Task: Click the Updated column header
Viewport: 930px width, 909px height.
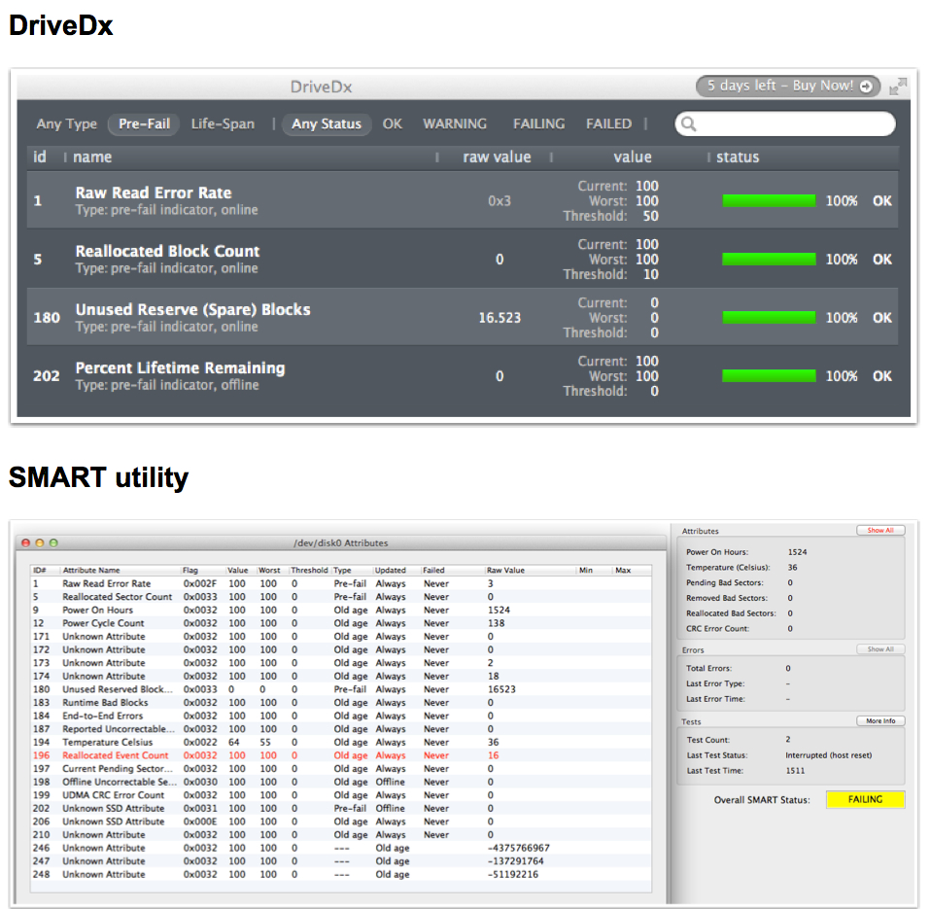Action: click(391, 570)
